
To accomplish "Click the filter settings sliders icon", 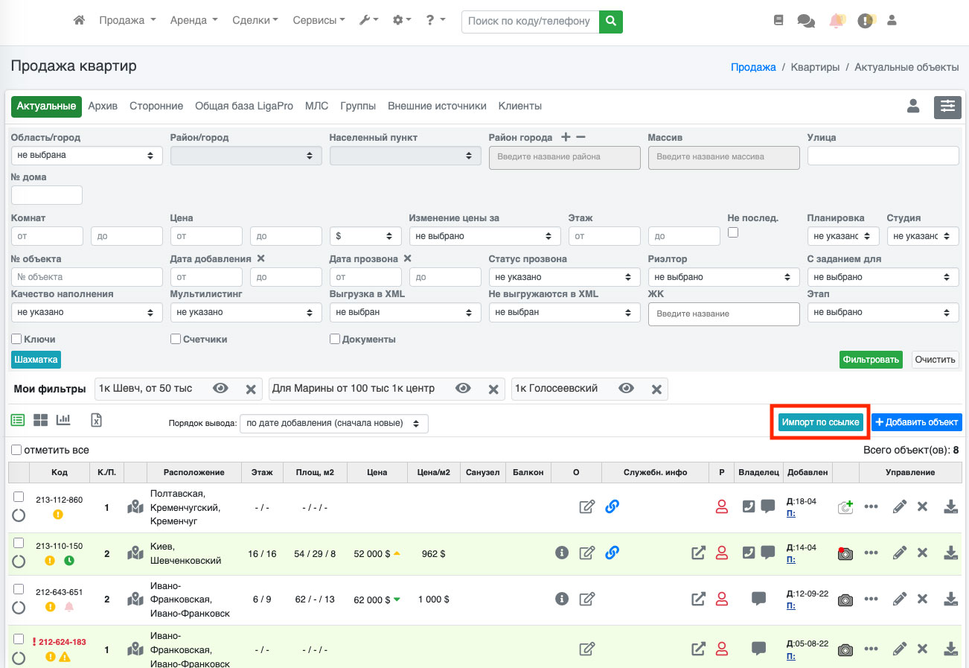I will [x=947, y=106].
